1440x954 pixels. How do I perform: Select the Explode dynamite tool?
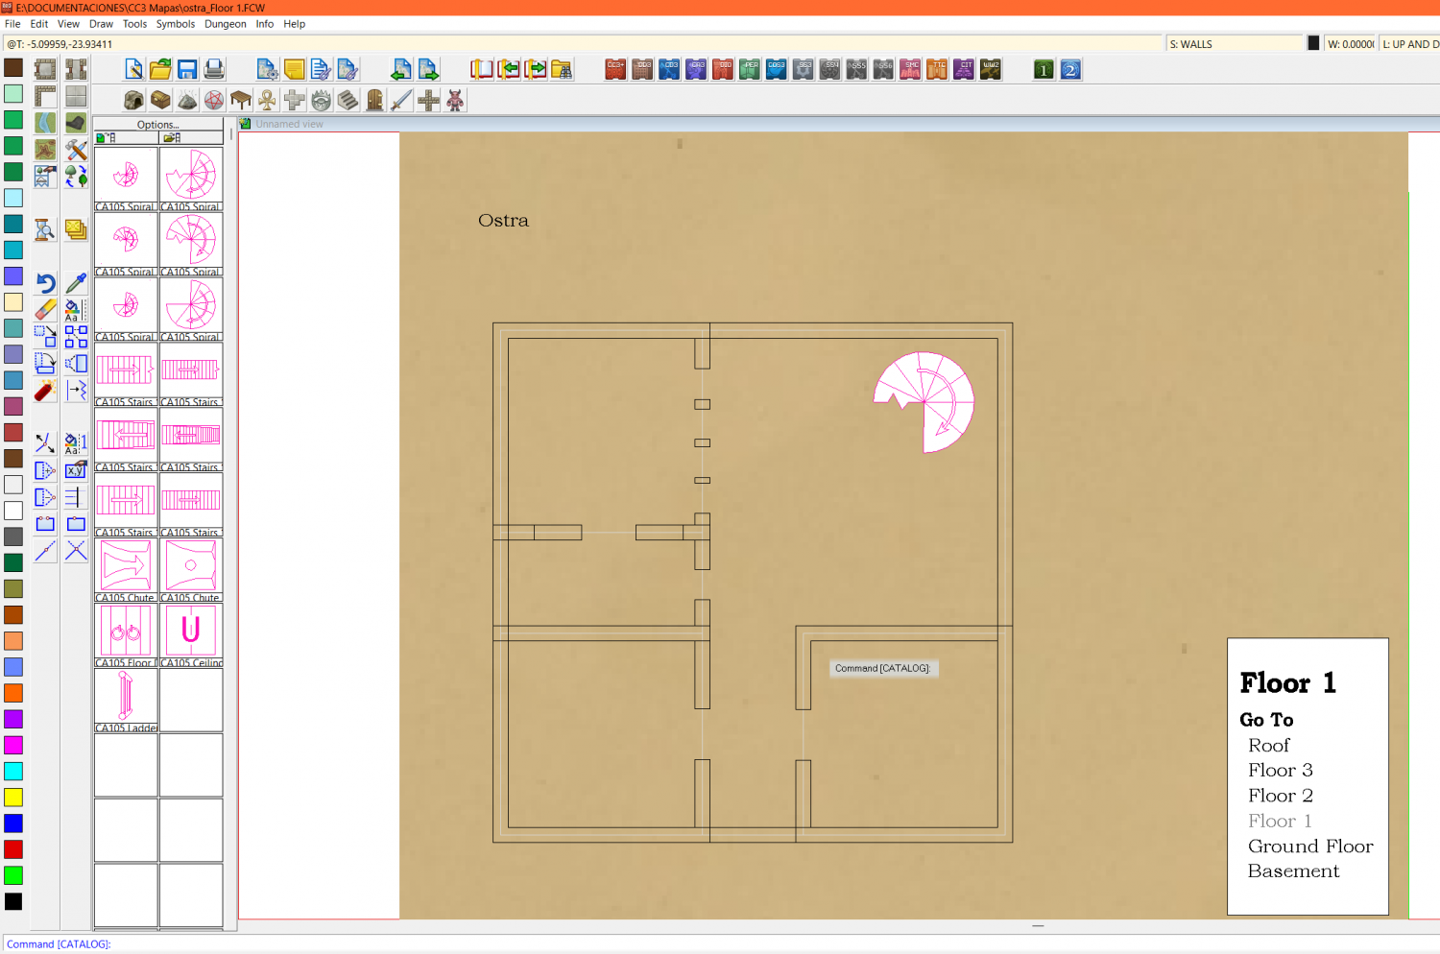(x=45, y=391)
